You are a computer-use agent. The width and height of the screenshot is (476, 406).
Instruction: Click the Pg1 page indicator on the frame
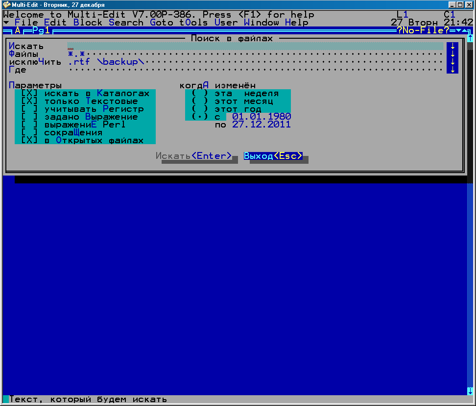pos(41,30)
